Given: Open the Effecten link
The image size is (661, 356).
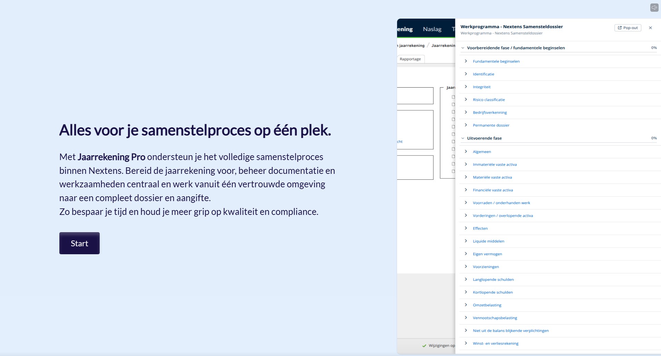Looking at the screenshot, I should click(x=480, y=228).
